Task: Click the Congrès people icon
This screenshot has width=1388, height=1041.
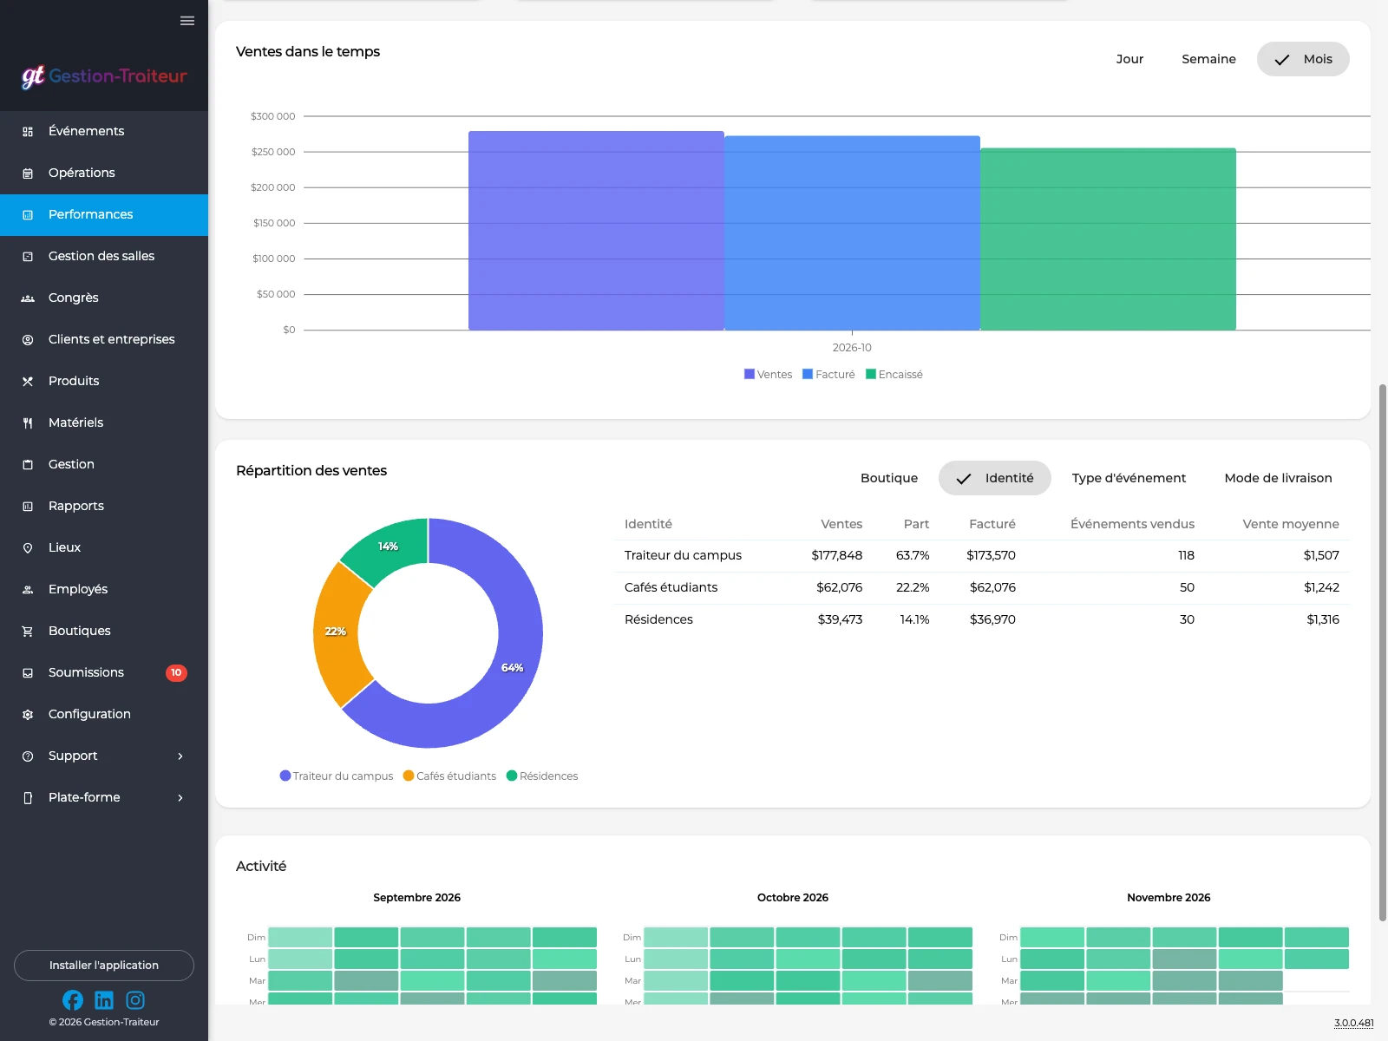Action: (x=28, y=298)
